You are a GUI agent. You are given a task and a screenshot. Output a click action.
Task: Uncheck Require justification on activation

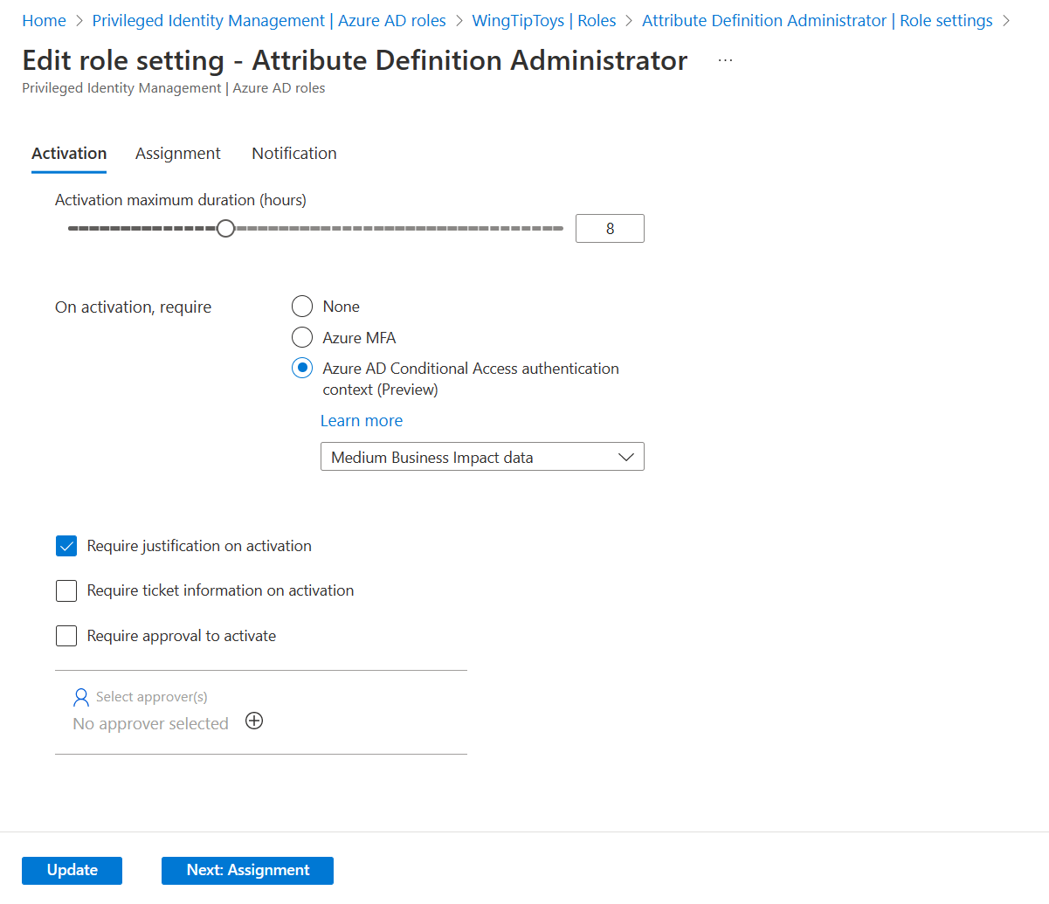[x=66, y=546]
